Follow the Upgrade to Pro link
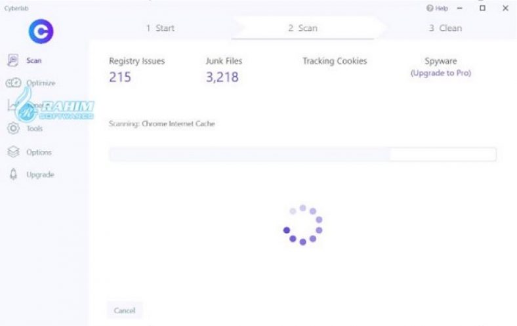This screenshot has width=517, height=326. (441, 73)
